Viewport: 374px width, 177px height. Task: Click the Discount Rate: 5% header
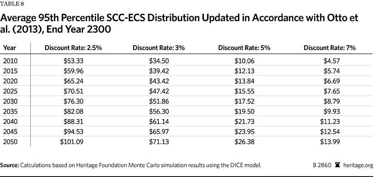pyautogui.click(x=244, y=48)
